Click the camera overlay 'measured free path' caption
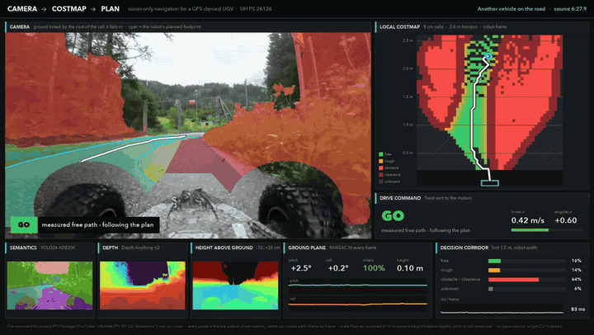Screen dimensions: 594x335 (x=97, y=224)
